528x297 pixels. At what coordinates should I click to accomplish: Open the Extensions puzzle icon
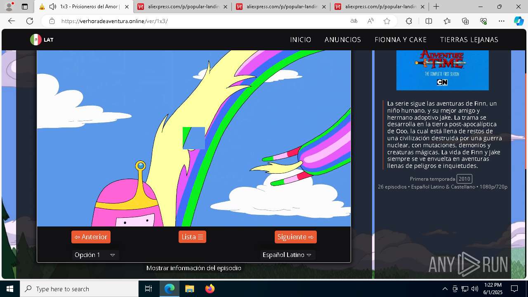(x=409, y=21)
